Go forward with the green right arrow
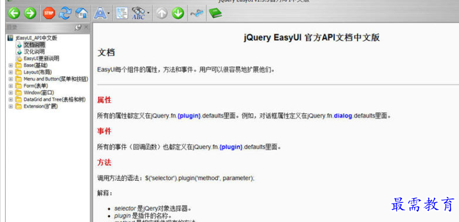This screenshot has height=222, width=459. [30, 13]
